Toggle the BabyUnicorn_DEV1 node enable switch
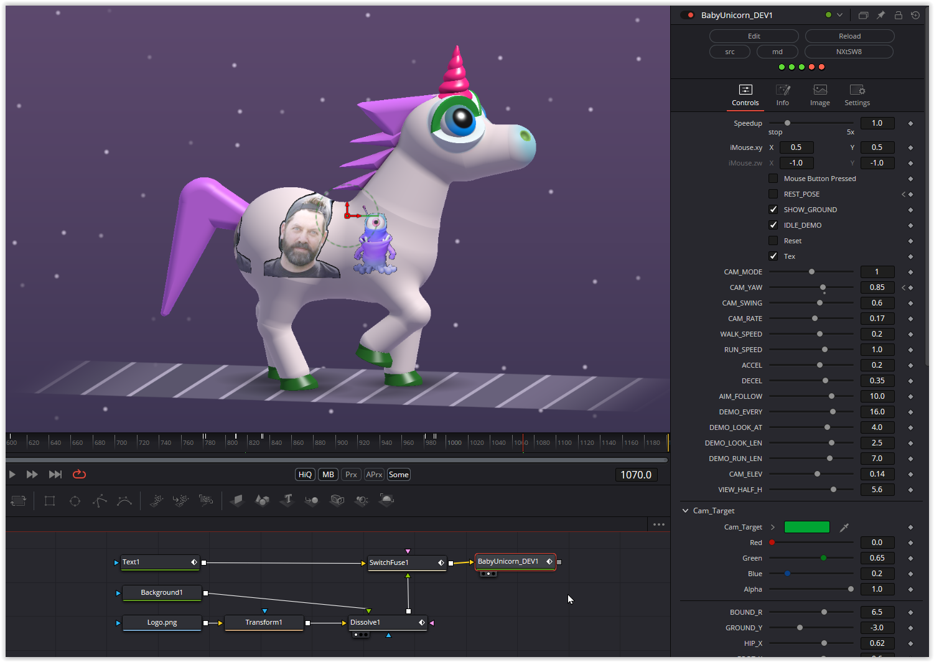Image resolution: width=934 pixels, height=662 pixels. click(x=688, y=15)
